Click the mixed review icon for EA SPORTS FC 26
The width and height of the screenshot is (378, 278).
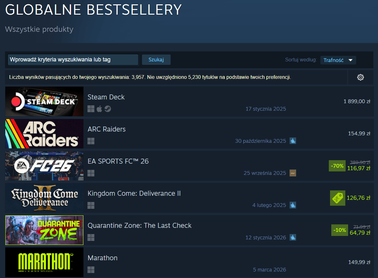pos(293,173)
